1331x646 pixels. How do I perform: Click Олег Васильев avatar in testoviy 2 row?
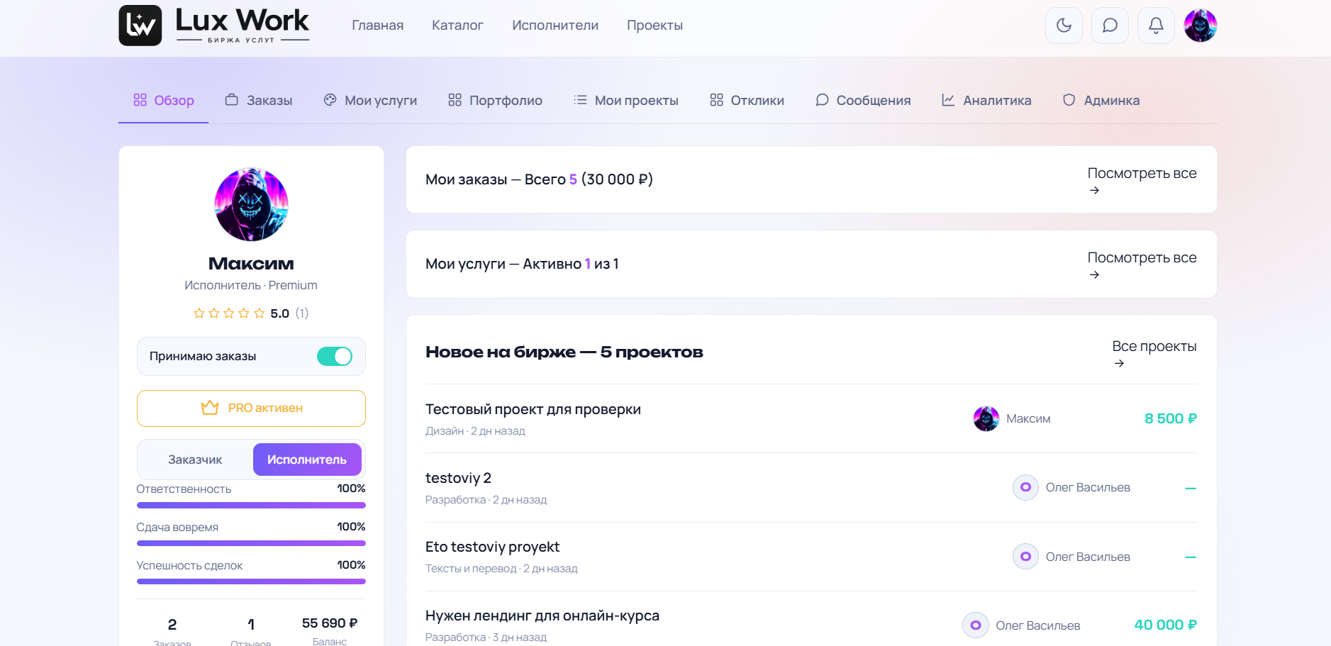click(1025, 487)
